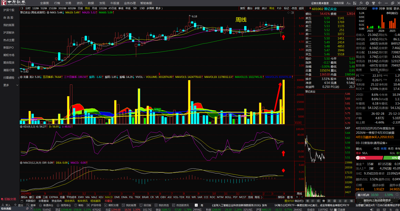
Task: Click the 我的自选 icon in bottom toolbar
Action: point(156,205)
